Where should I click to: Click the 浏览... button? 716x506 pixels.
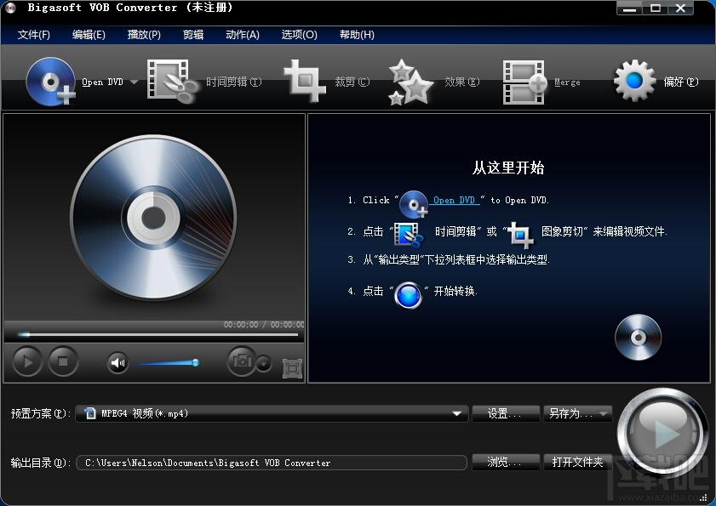tap(506, 462)
